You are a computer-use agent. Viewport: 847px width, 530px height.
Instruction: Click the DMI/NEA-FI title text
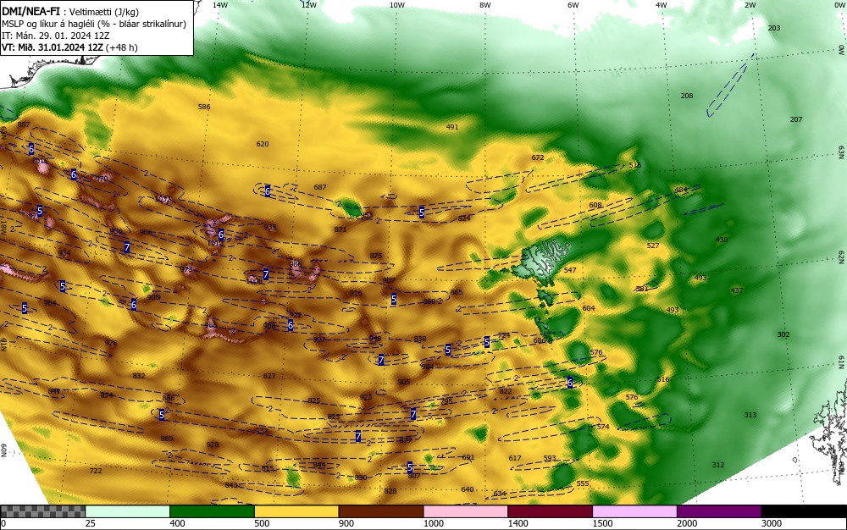[x=30, y=11]
